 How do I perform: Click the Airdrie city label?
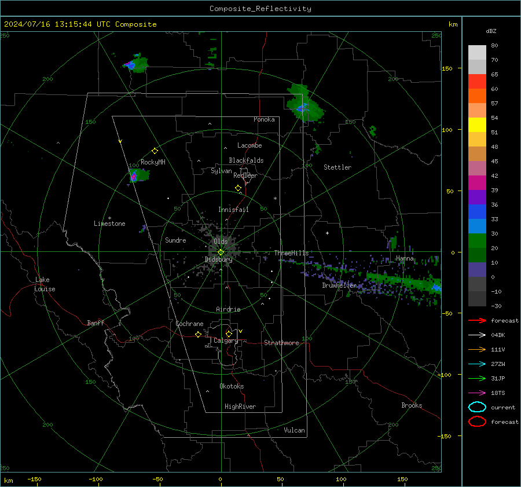(228, 309)
